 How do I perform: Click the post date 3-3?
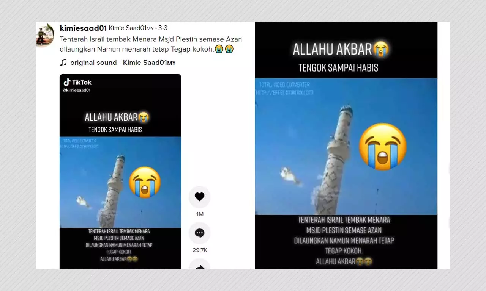click(163, 28)
